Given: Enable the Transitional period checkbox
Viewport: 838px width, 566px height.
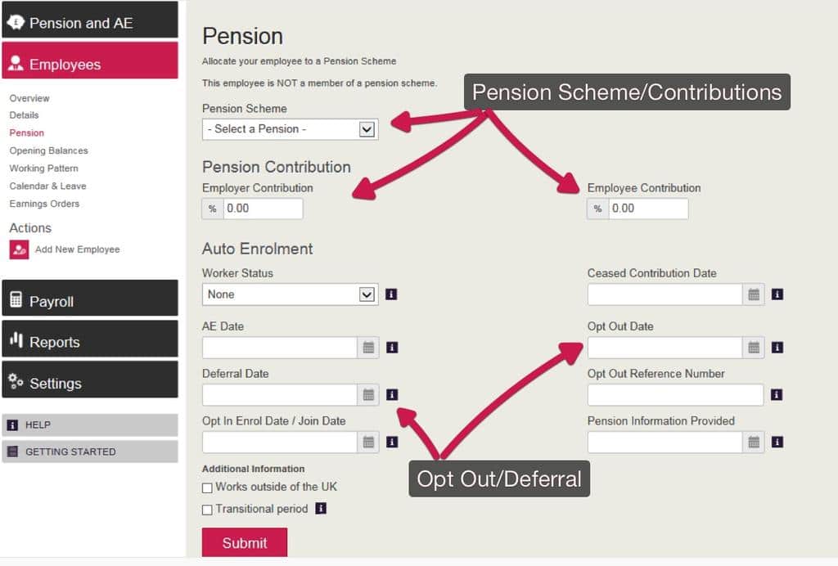Looking at the screenshot, I should (x=207, y=510).
